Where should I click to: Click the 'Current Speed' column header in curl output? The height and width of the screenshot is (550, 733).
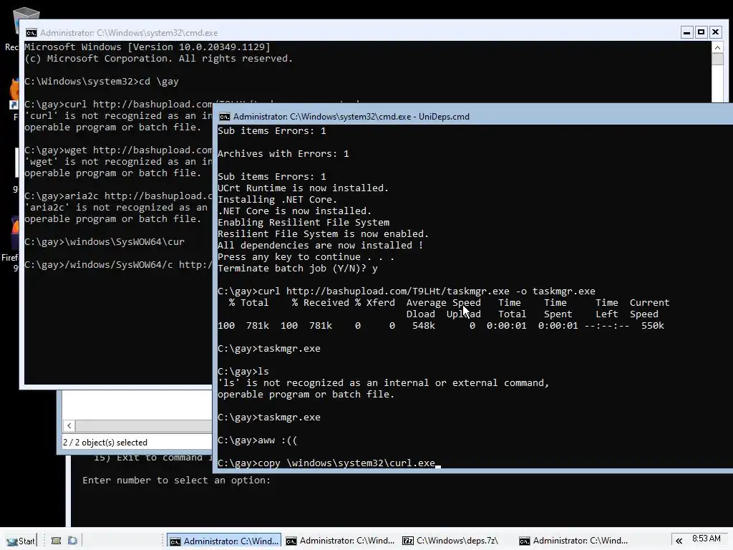pyautogui.click(x=649, y=308)
